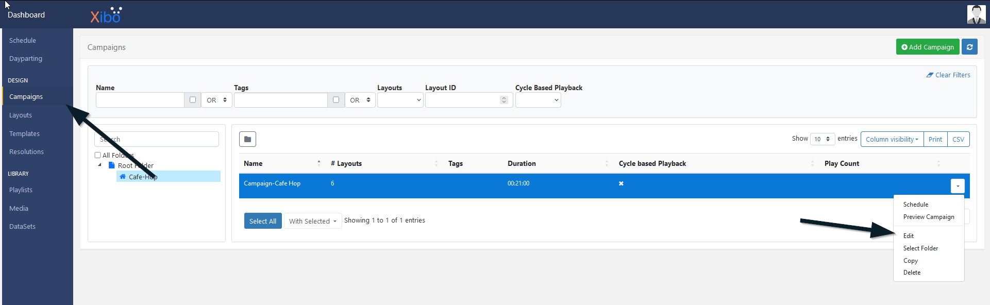Click the folder Search input field
Screen dimensions: 990x305
157,139
